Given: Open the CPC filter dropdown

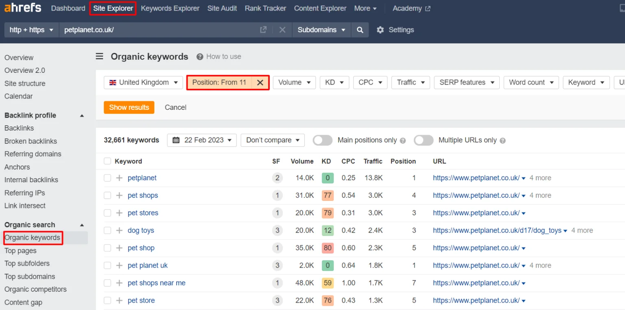Looking at the screenshot, I should (370, 82).
